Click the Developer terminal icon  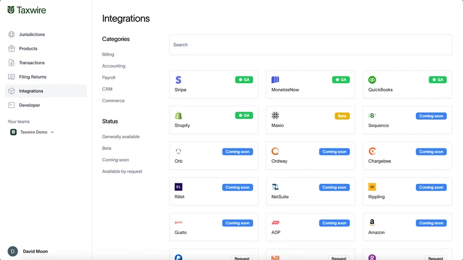point(12,105)
